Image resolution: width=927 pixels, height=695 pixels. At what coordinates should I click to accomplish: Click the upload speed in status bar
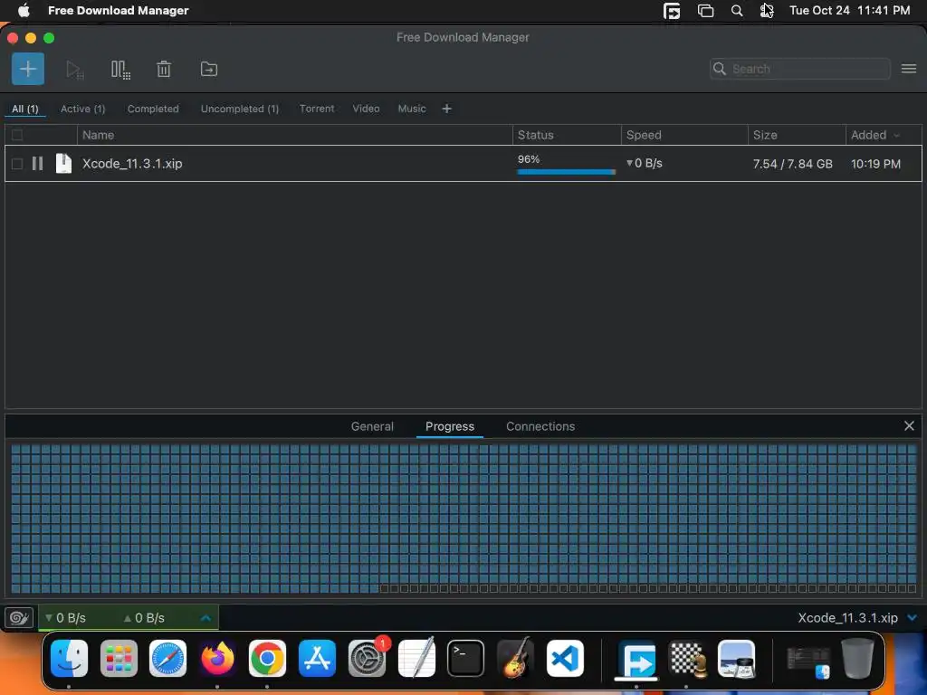click(144, 618)
